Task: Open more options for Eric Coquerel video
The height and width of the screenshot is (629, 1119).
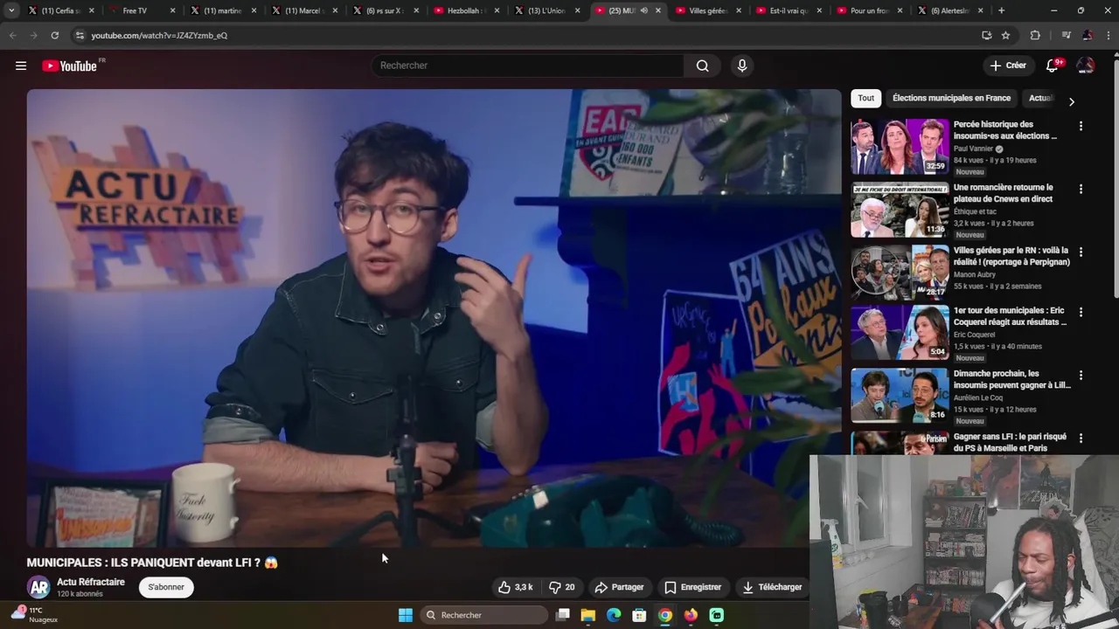Action: [x=1081, y=312]
